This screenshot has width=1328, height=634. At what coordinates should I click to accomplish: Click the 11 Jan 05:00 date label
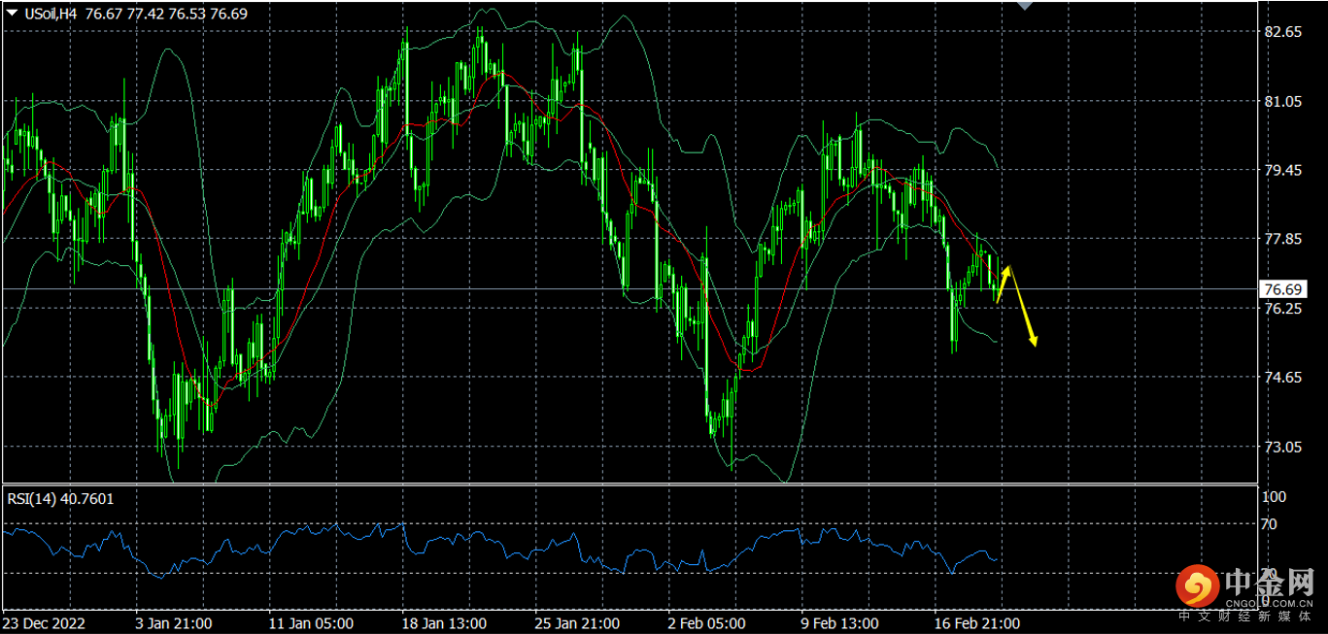tap(310, 623)
